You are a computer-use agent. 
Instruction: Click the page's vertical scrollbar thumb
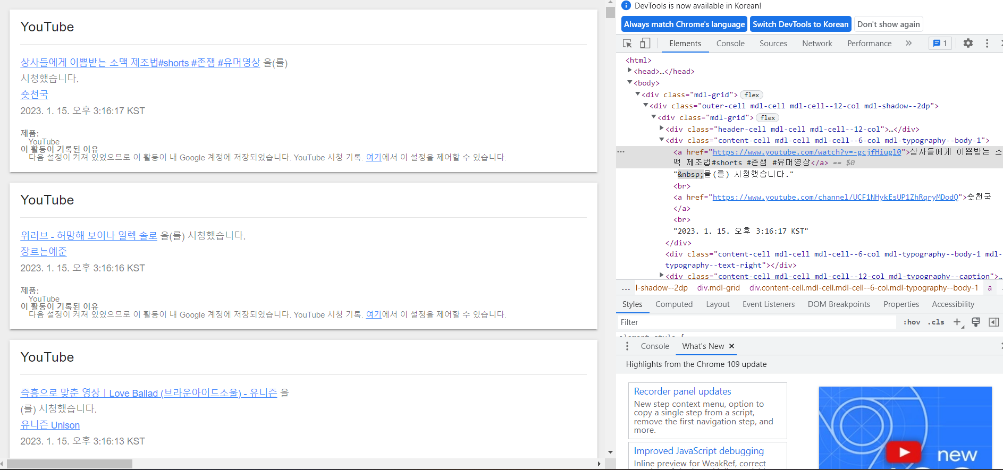coord(610,12)
